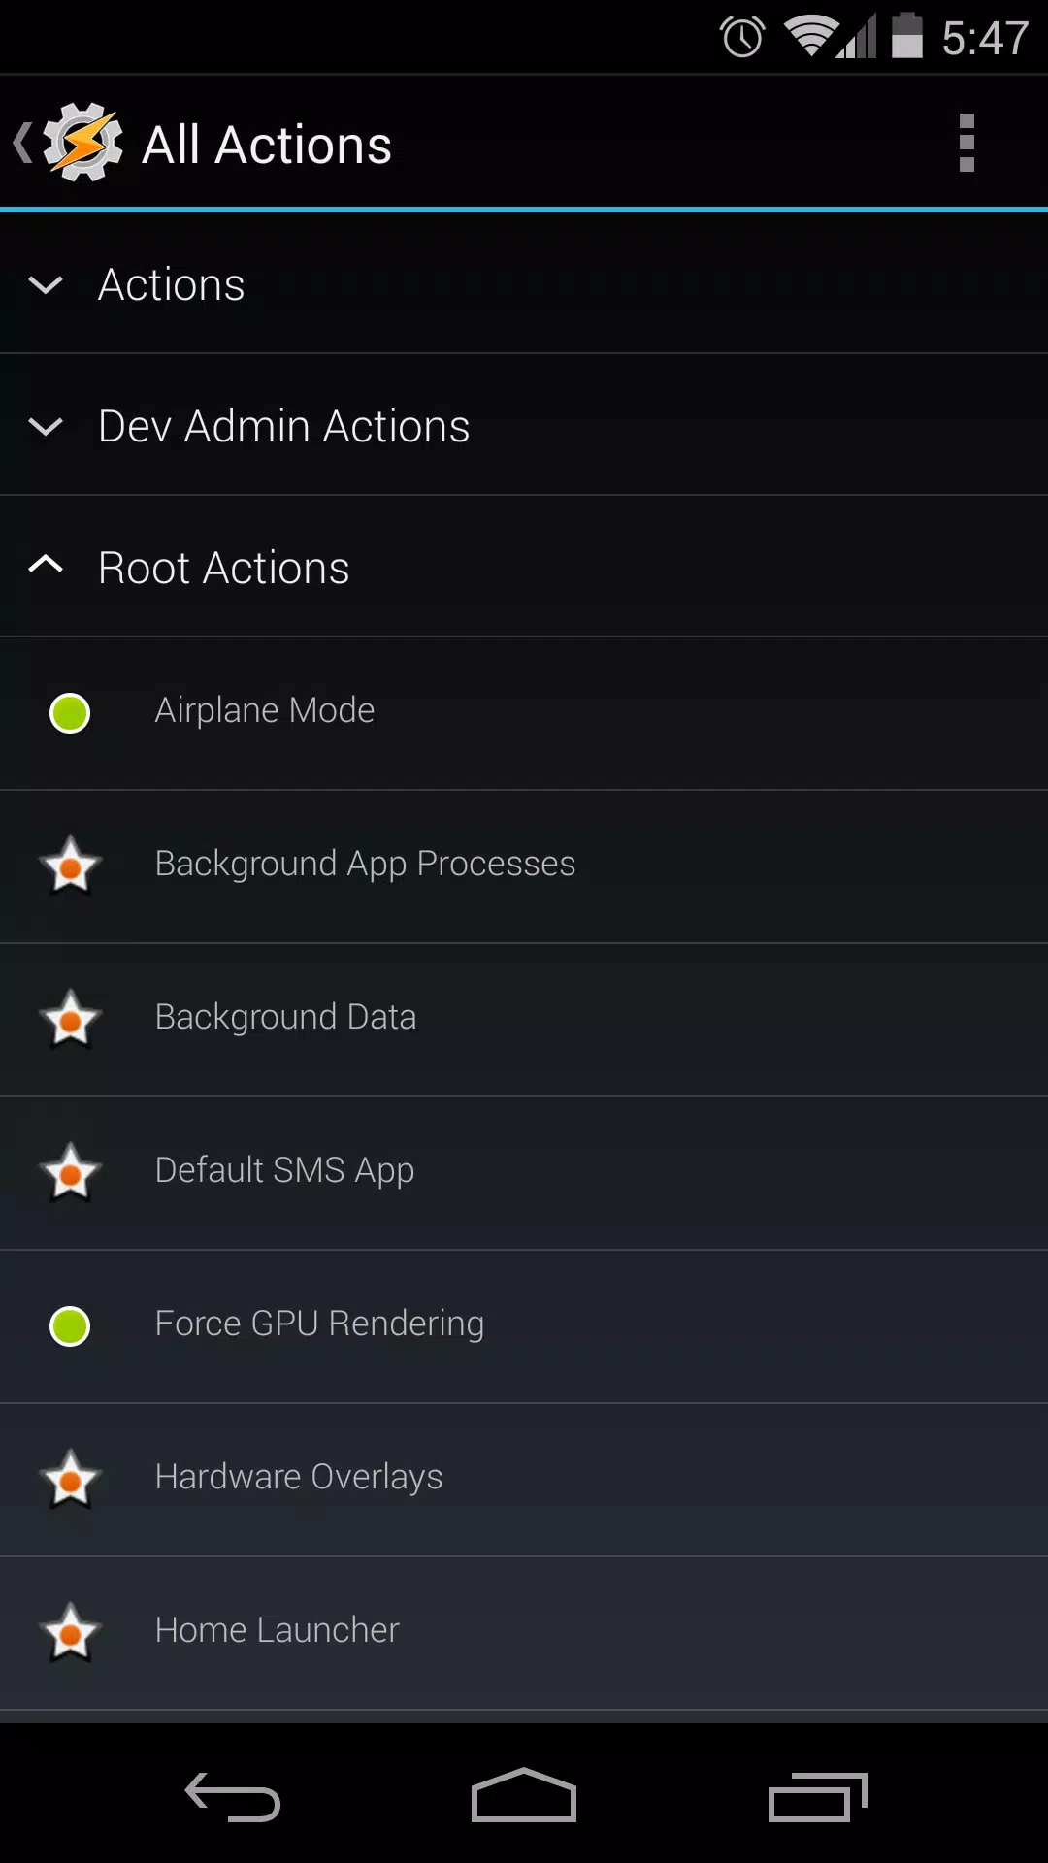Image resolution: width=1048 pixels, height=1863 pixels.
Task: Tap the Android back navigation button
Action: (233, 1796)
